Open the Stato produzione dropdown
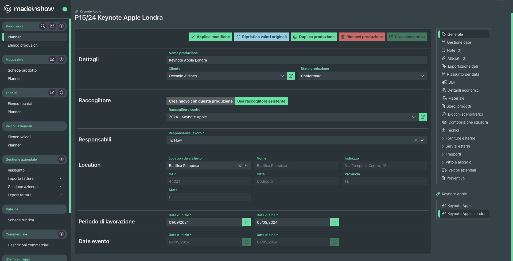This screenshot has height=261, width=513. (363, 76)
